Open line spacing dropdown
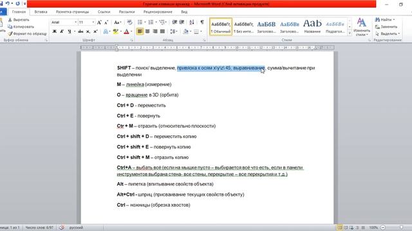 click(x=174, y=31)
